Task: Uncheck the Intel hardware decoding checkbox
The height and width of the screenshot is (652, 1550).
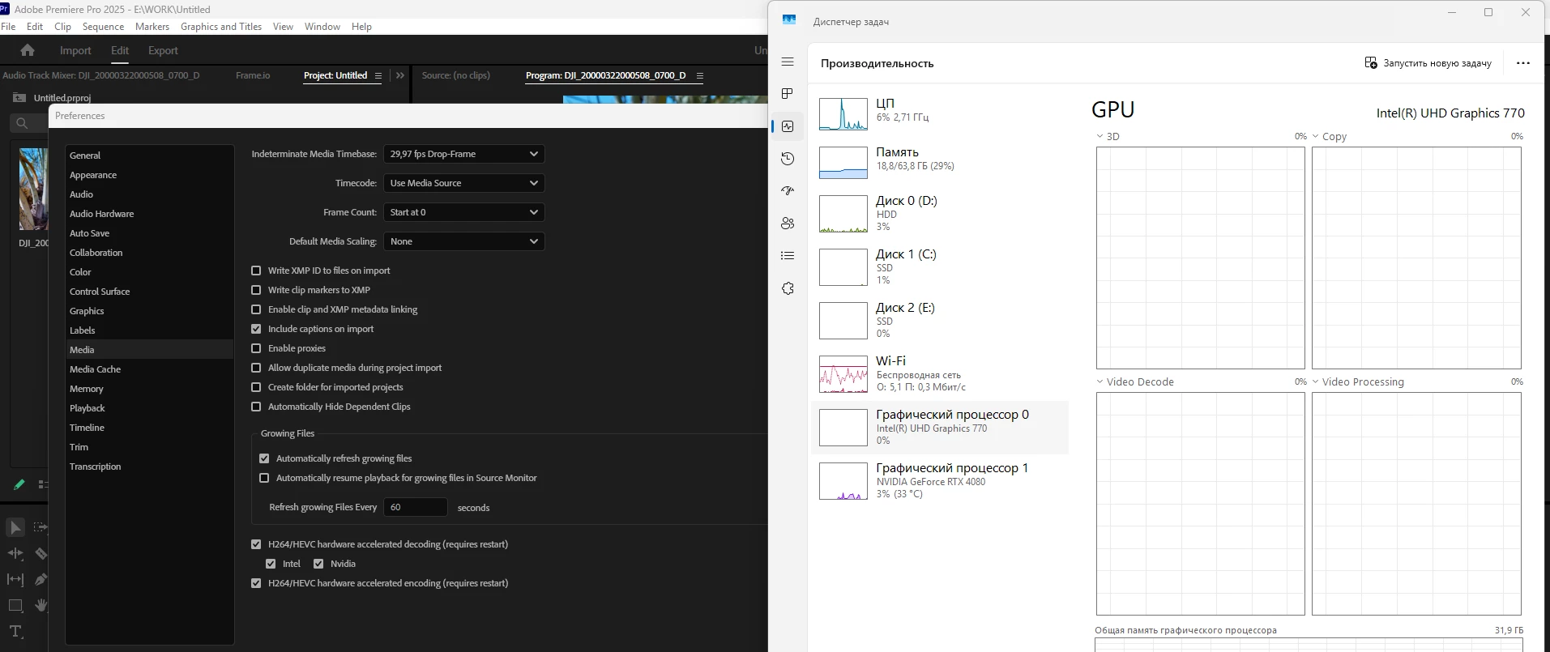Action: pyautogui.click(x=271, y=564)
